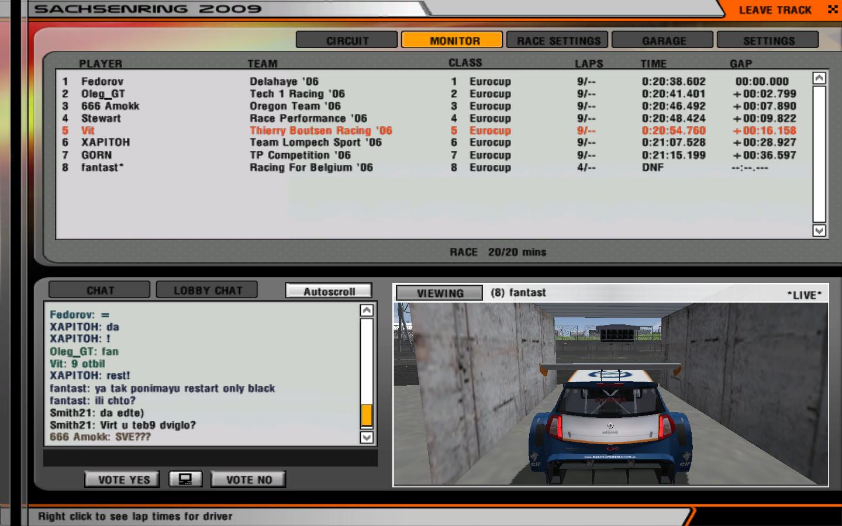Click team Race Performance '06
Image resolution: width=842 pixels, height=526 pixels.
point(308,118)
